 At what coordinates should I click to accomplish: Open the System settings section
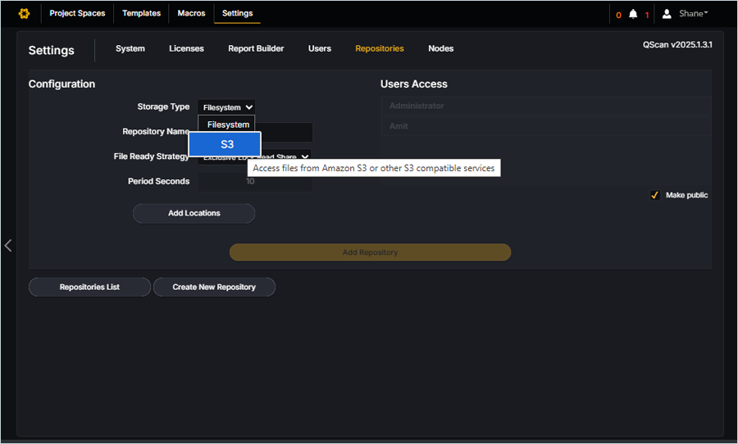coord(130,49)
